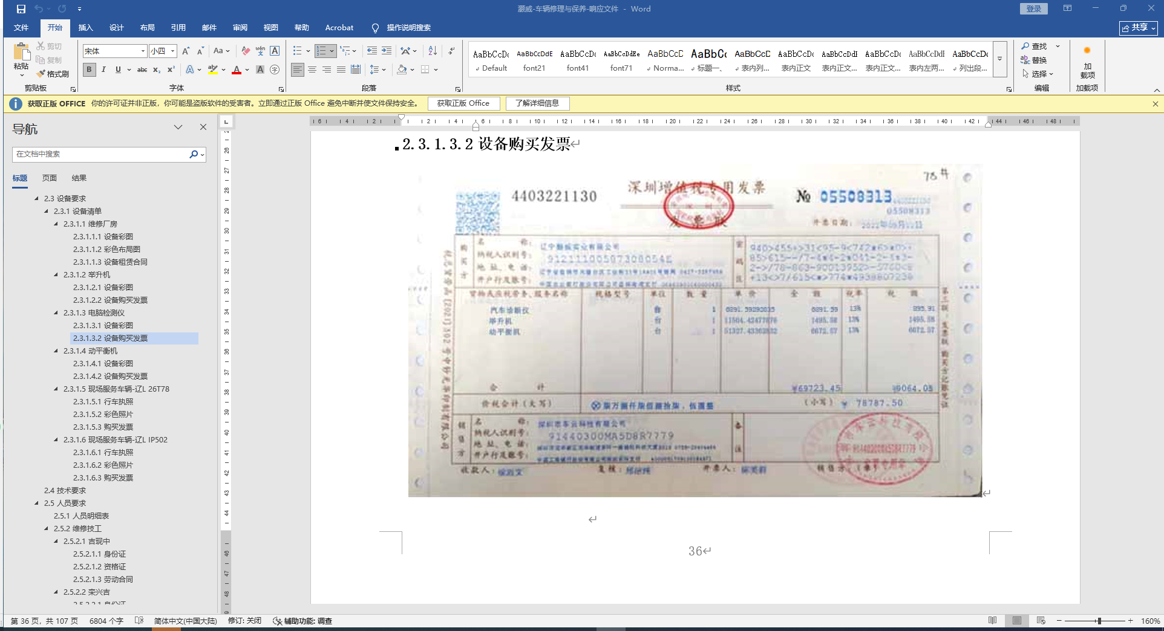1164x631 pixels.
Task: Click the invoice image in document
Action: pyautogui.click(x=695, y=331)
